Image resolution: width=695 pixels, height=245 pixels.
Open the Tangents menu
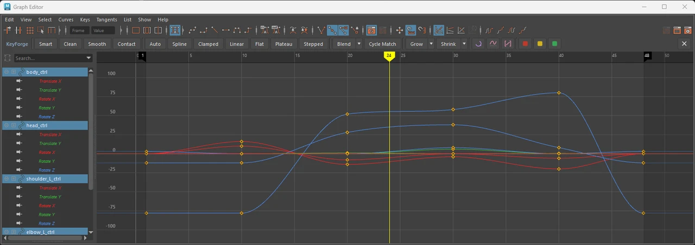(x=106, y=20)
